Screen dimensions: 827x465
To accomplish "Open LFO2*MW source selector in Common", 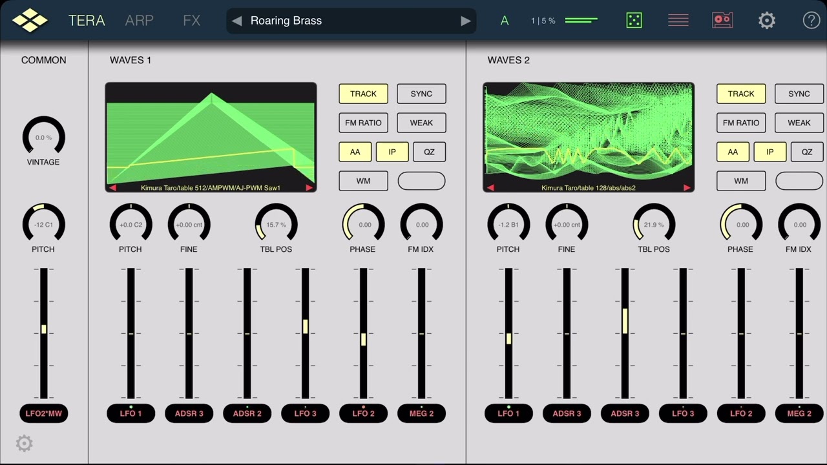I will coord(44,413).
